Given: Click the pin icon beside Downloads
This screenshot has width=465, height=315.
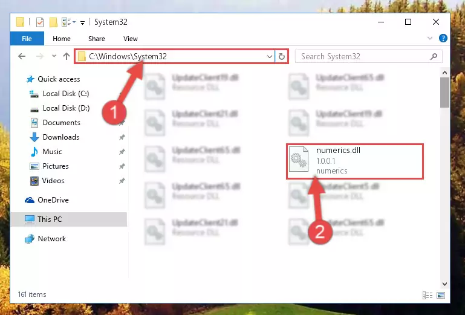Looking at the screenshot, I should 122,137.
